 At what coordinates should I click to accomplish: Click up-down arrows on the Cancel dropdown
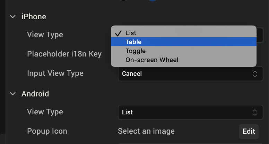pos(255,74)
